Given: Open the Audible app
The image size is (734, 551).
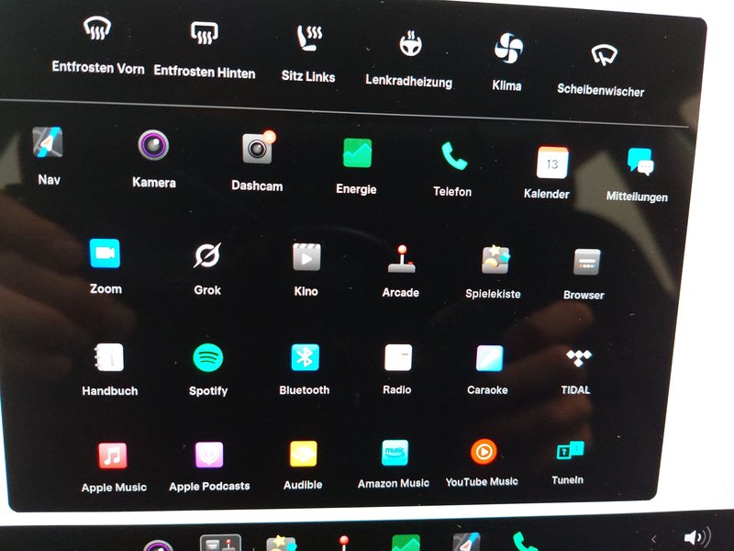Looking at the screenshot, I should click(x=304, y=454).
